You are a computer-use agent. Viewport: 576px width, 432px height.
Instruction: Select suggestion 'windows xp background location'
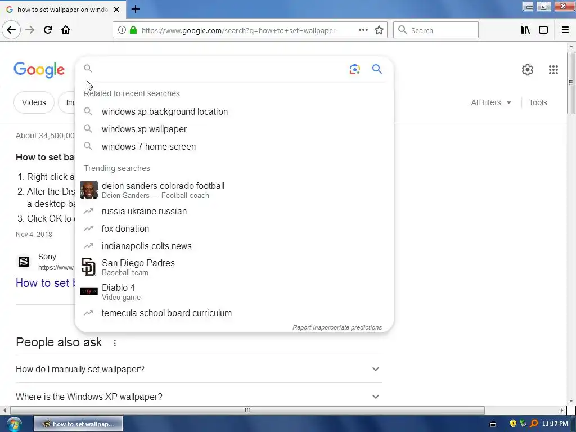click(234, 112)
